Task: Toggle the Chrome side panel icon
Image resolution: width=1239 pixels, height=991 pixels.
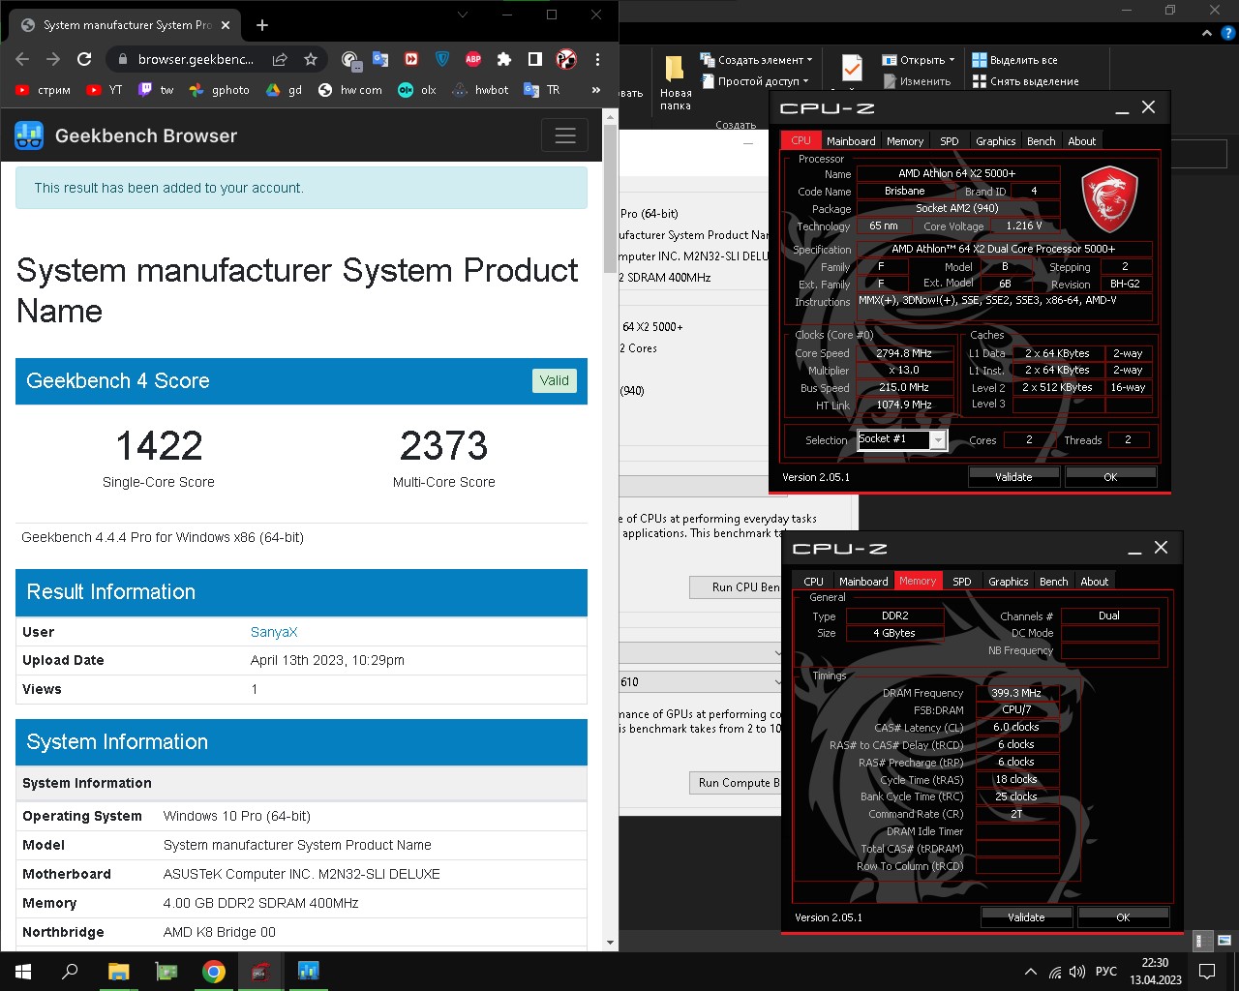Action: tap(534, 59)
